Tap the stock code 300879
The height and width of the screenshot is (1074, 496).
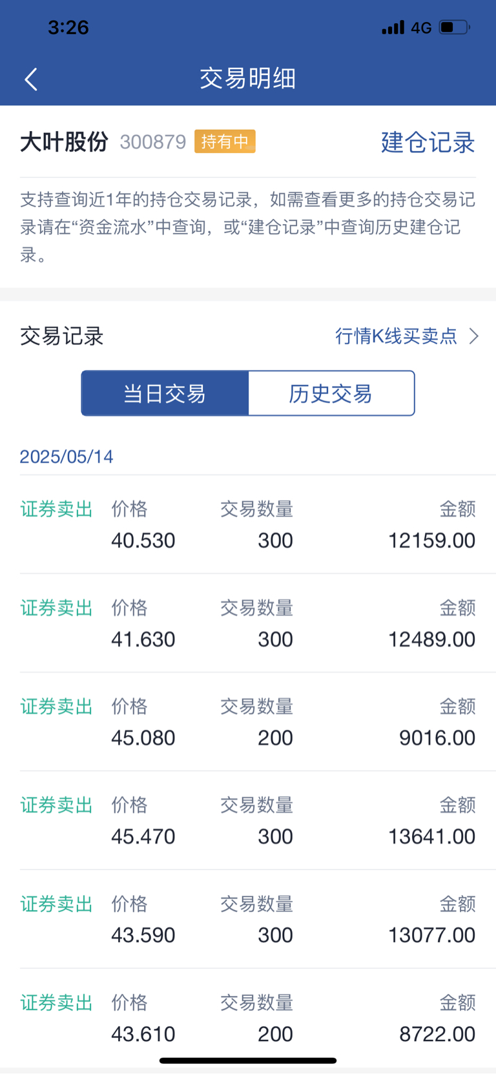pyautogui.click(x=153, y=141)
